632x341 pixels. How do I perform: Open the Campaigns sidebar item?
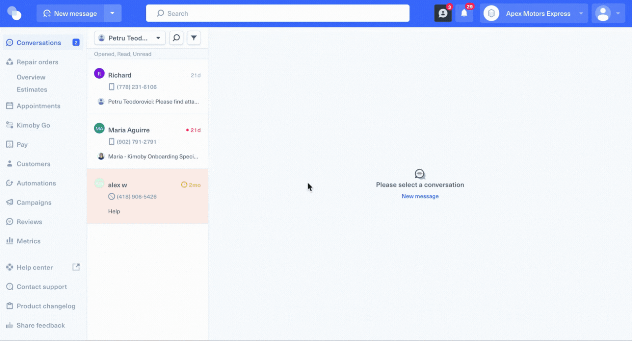point(34,203)
